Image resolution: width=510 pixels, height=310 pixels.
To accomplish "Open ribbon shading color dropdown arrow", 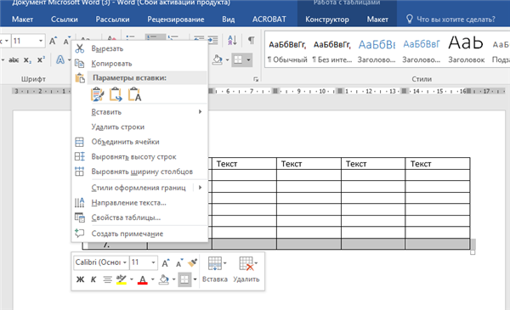I will pos(227,59).
